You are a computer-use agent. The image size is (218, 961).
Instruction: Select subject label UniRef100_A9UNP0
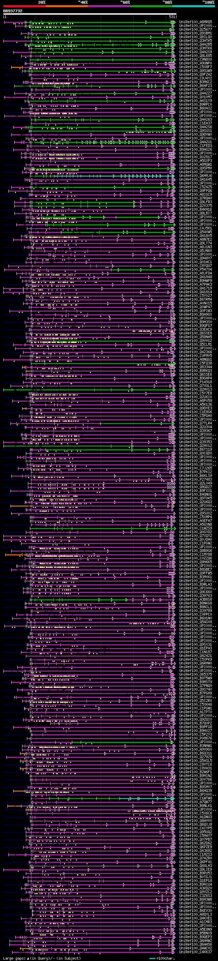(x=196, y=63)
